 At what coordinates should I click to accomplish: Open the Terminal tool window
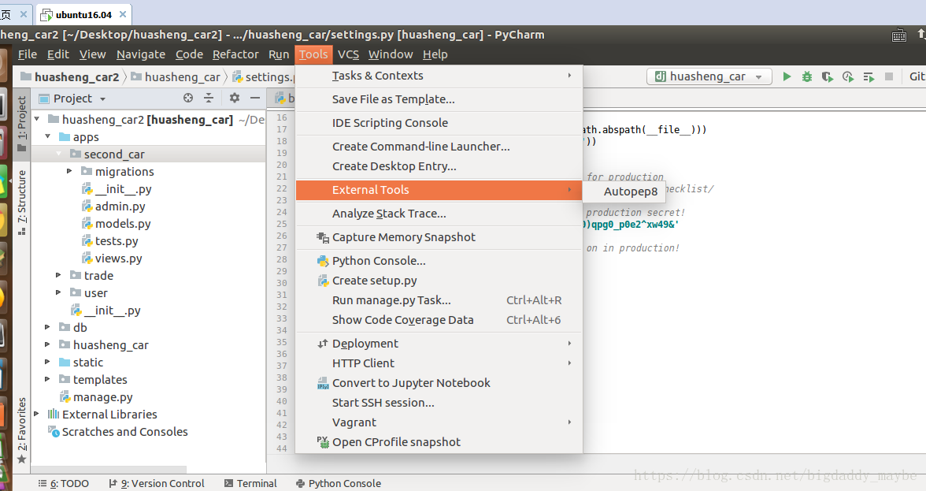[250, 483]
